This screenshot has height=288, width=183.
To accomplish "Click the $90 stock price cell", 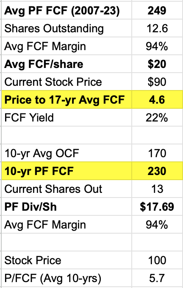I will pos(157,82).
